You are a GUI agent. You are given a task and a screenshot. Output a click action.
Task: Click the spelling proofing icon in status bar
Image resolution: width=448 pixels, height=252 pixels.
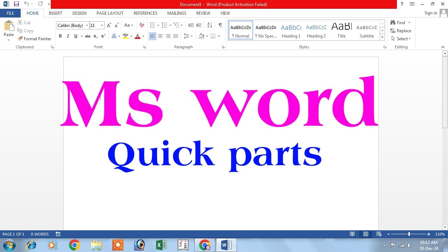click(x=58, y=234)
